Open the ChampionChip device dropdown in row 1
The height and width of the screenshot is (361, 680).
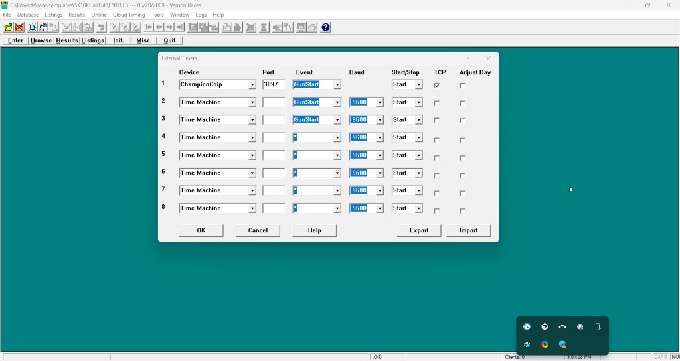(252, 84)
